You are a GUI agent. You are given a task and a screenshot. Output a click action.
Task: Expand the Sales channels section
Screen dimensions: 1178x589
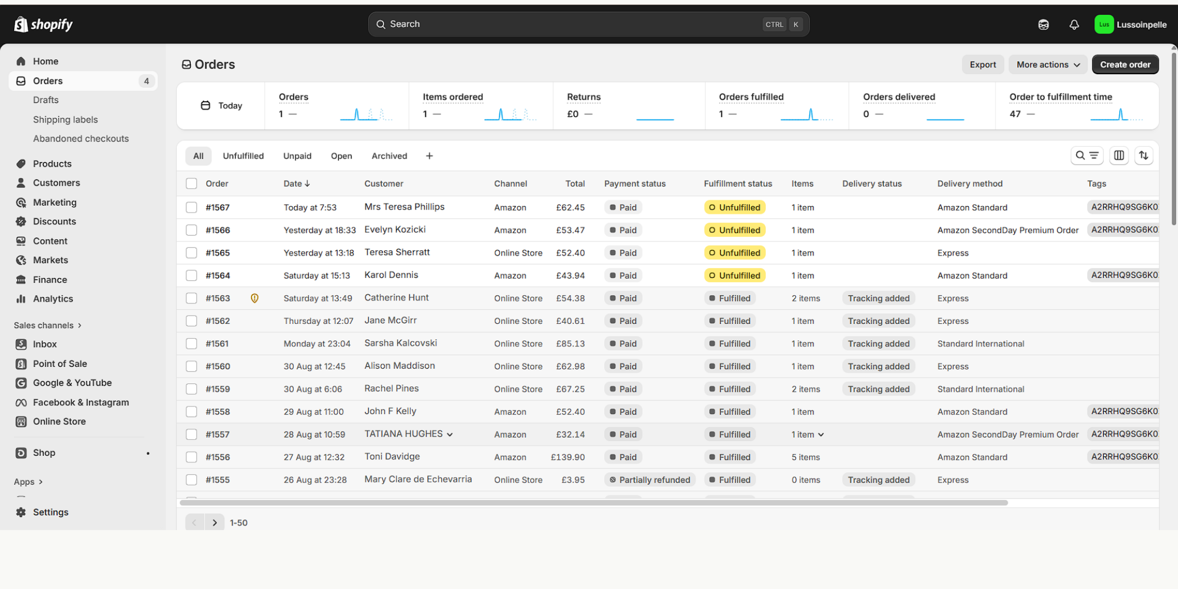48,325
